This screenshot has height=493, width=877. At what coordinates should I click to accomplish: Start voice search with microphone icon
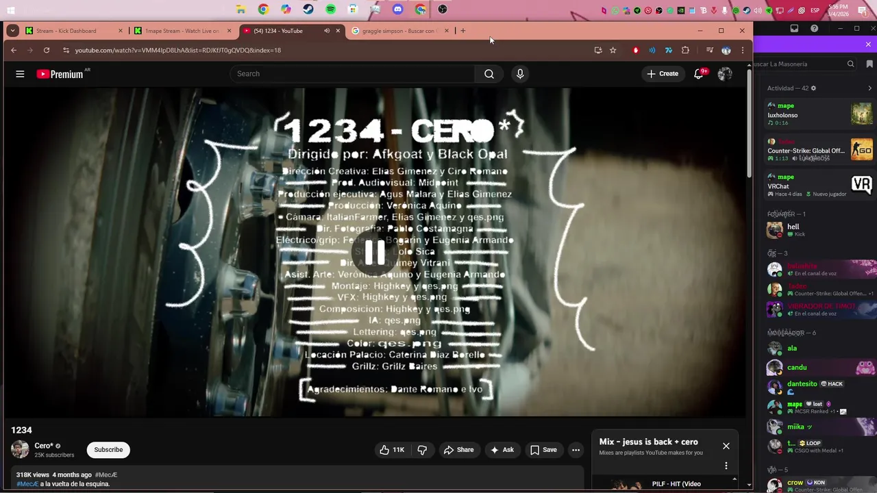click(x=520, y=74)
